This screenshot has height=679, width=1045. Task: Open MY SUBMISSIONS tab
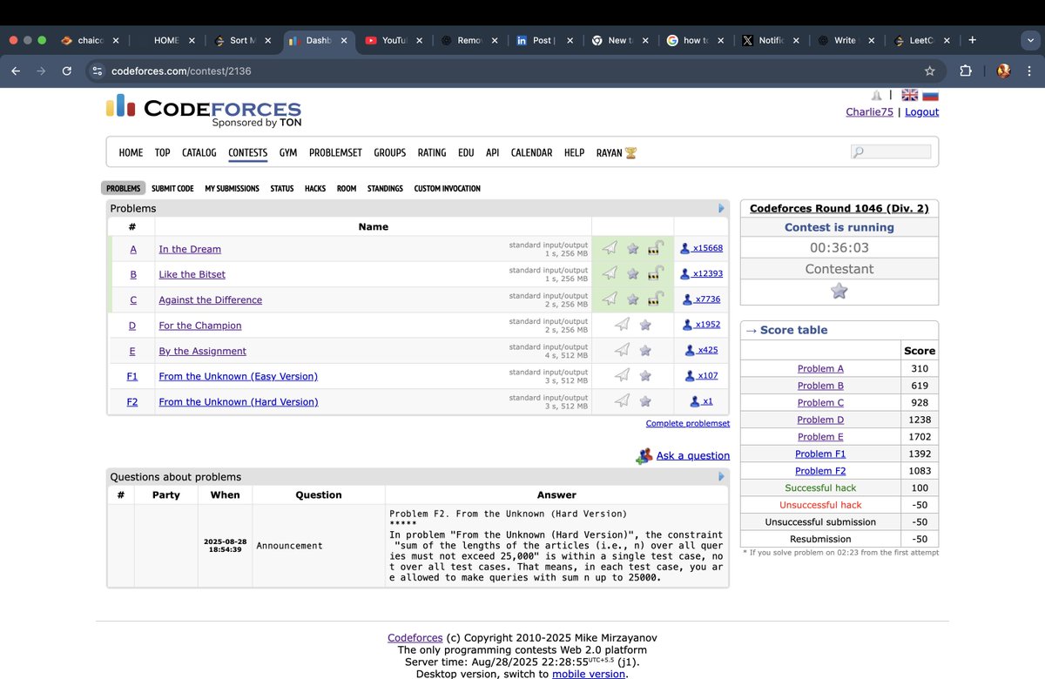pyautogui.click(x=232, y=188)
